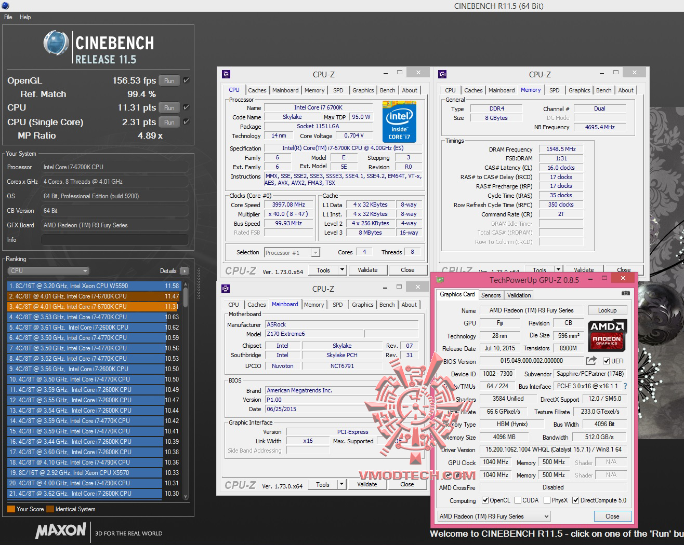Run the CPU (Single Core) benchmark
Viewport: 684px width, 545px height.
point(169,122)
